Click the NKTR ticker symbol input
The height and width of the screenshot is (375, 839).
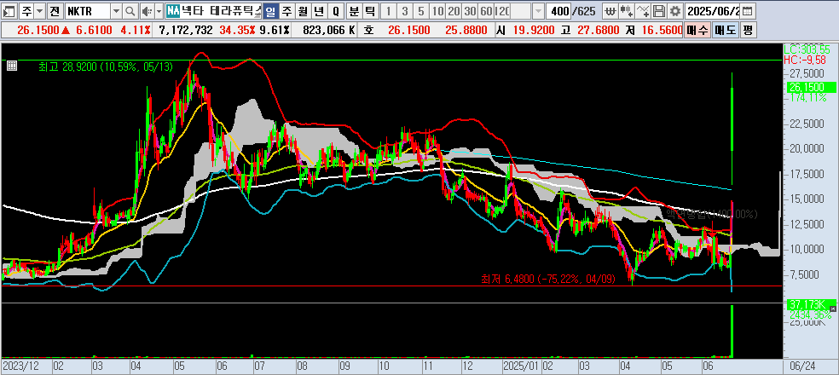click(x=87, y=11)
